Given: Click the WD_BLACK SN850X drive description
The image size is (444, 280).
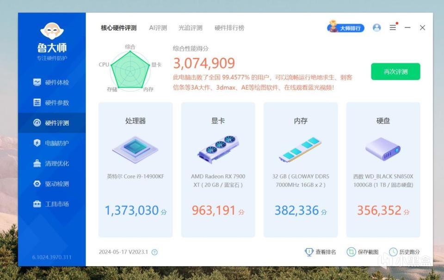Looking at the screenshot, I should [x=383, y=181].
